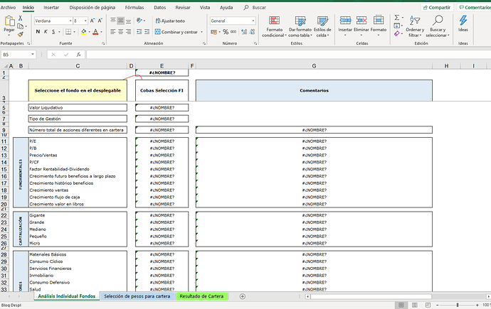Click the AutoSum sigma icon
491x309 pixels.
(397, 18)
